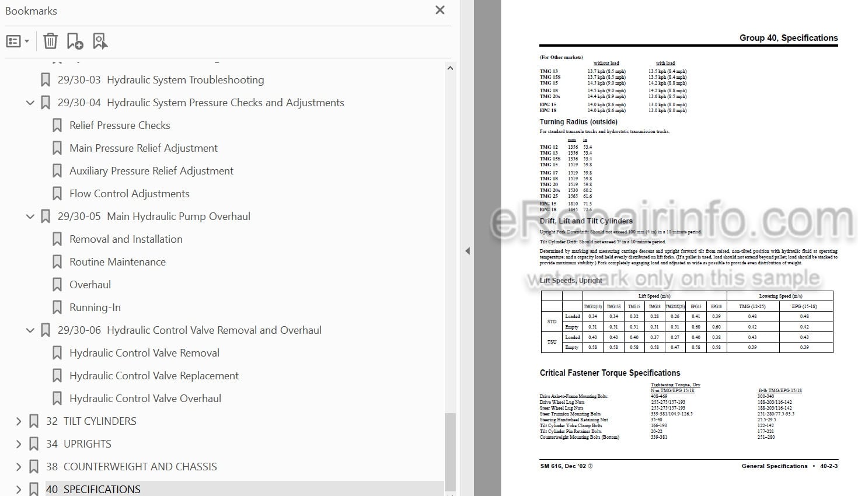Image resolution: width=858 pixels, height=496 pixels.
Task: Select the 40 SPECIFICATIONS bookmark
Action: pos(93,490)
